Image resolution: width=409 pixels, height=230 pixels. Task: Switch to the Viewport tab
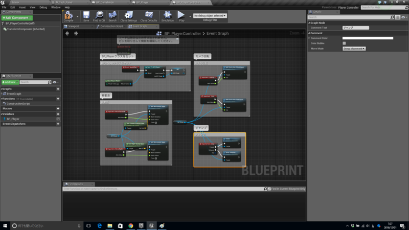(74, 27)
